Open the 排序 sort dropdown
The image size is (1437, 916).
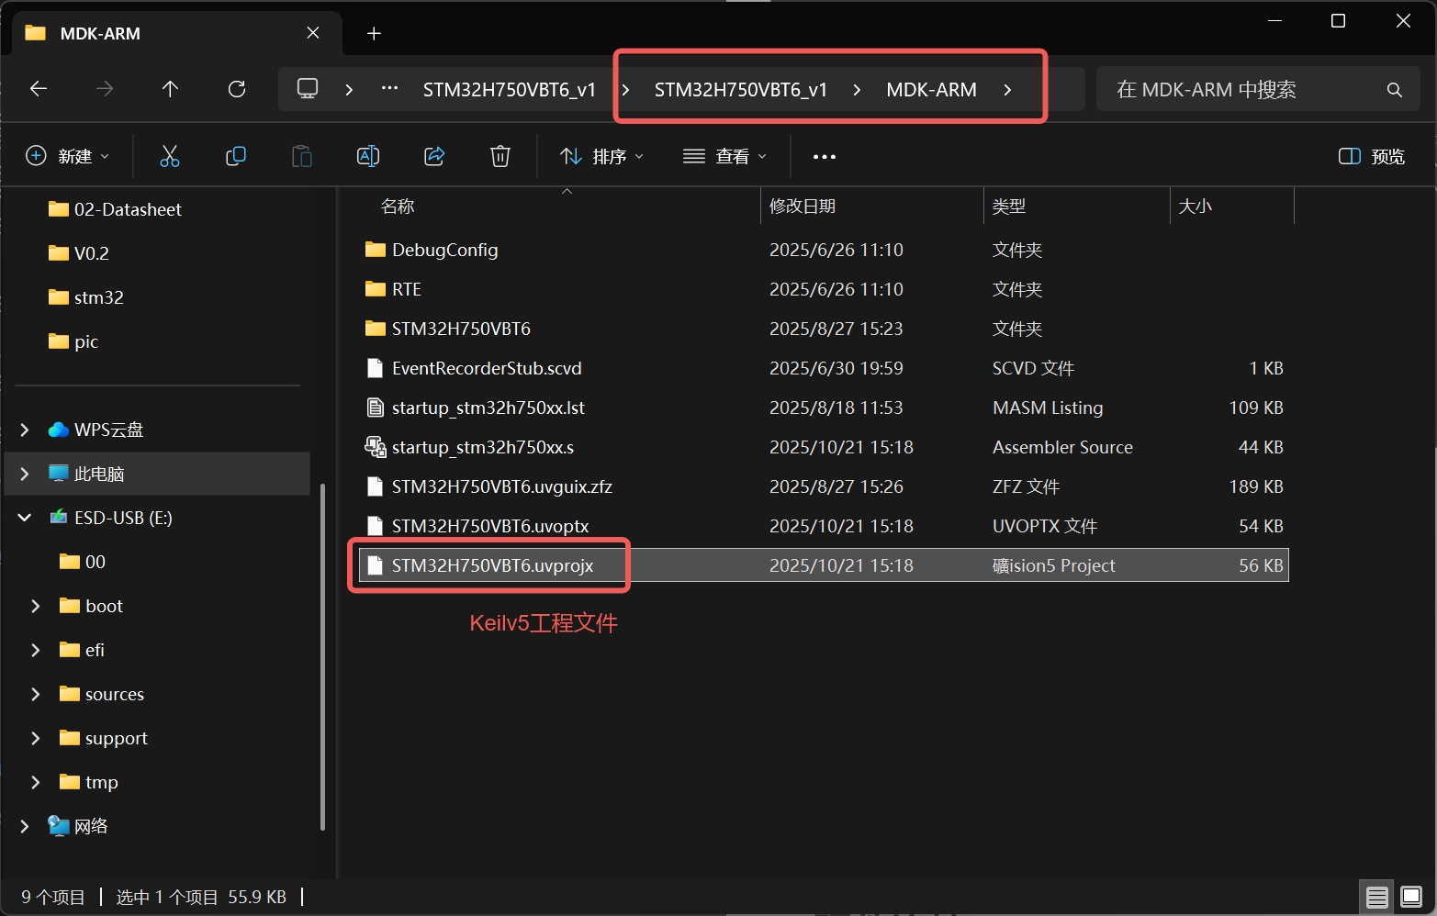pos(602,156)
